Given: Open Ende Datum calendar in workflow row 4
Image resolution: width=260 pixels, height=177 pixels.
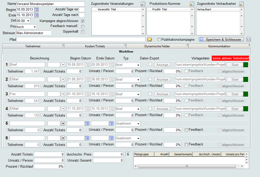Looking at the screenshot, I should (111, 109).
